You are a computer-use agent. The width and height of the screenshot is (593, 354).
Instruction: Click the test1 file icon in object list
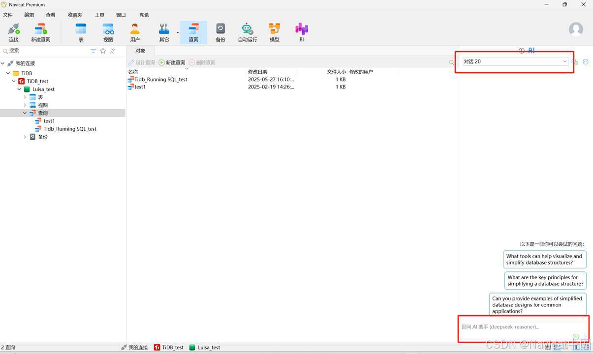point(131,87)
